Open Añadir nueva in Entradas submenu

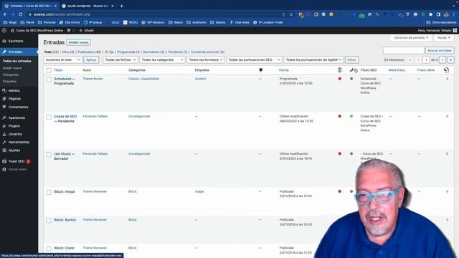click(12, 68)
